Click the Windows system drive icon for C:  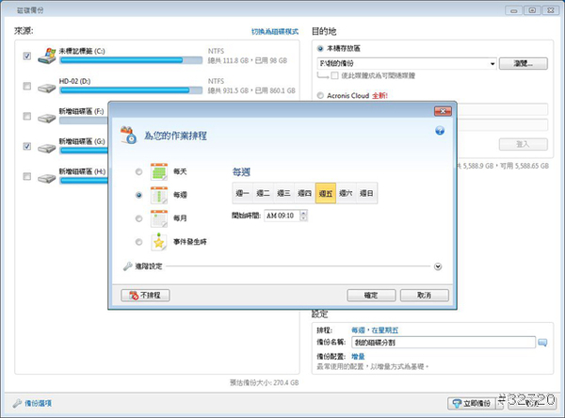47,56
